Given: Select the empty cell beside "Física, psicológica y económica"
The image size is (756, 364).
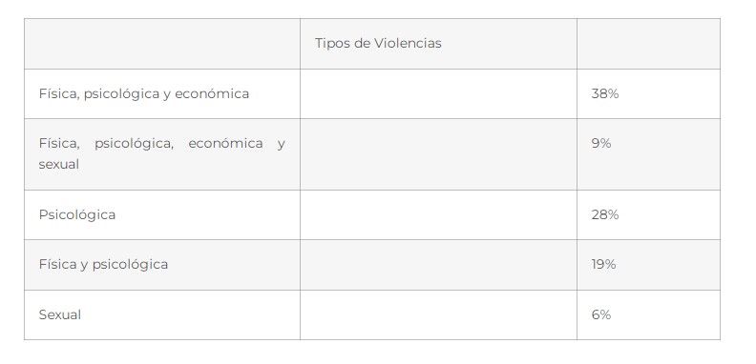Looking at the screenshot, I should [x=438, y=94].
